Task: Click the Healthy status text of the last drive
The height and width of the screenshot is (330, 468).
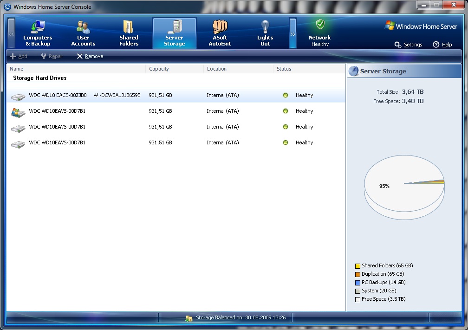Action: pos(304,142)
